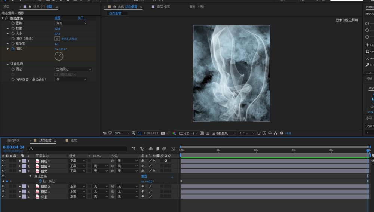Click parent pick whip for 背景 layer
374x212 pixels.
pos(113,197)
